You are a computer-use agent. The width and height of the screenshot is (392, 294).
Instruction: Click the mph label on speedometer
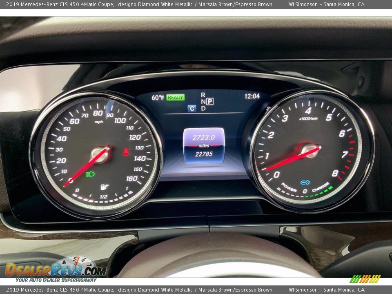point(99,122)
